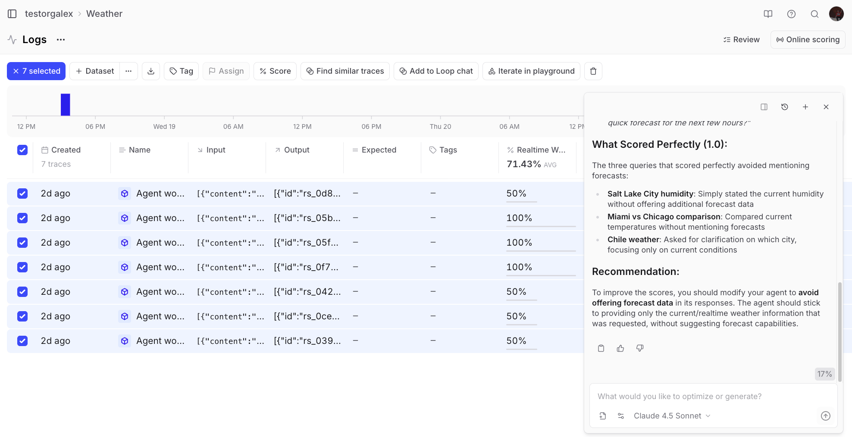Screen dimensions: 852x437
Task: Open the Tags column header menu
Action: point(443,150)
